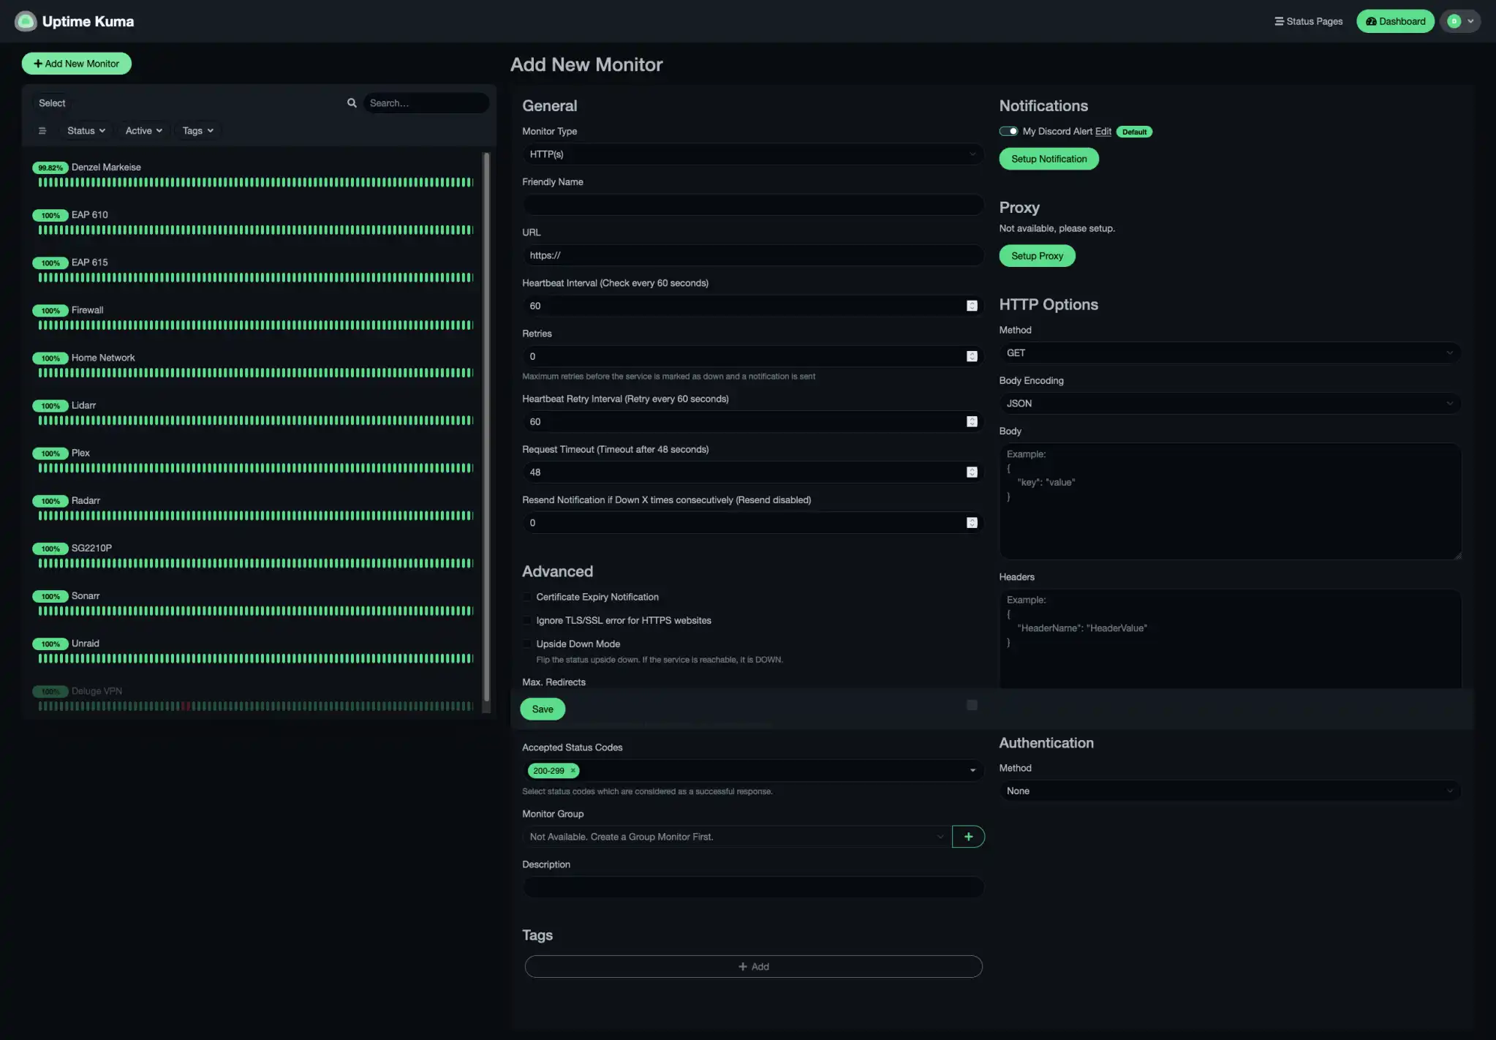Toggle the My Discord Alert notification switch

1008,132
